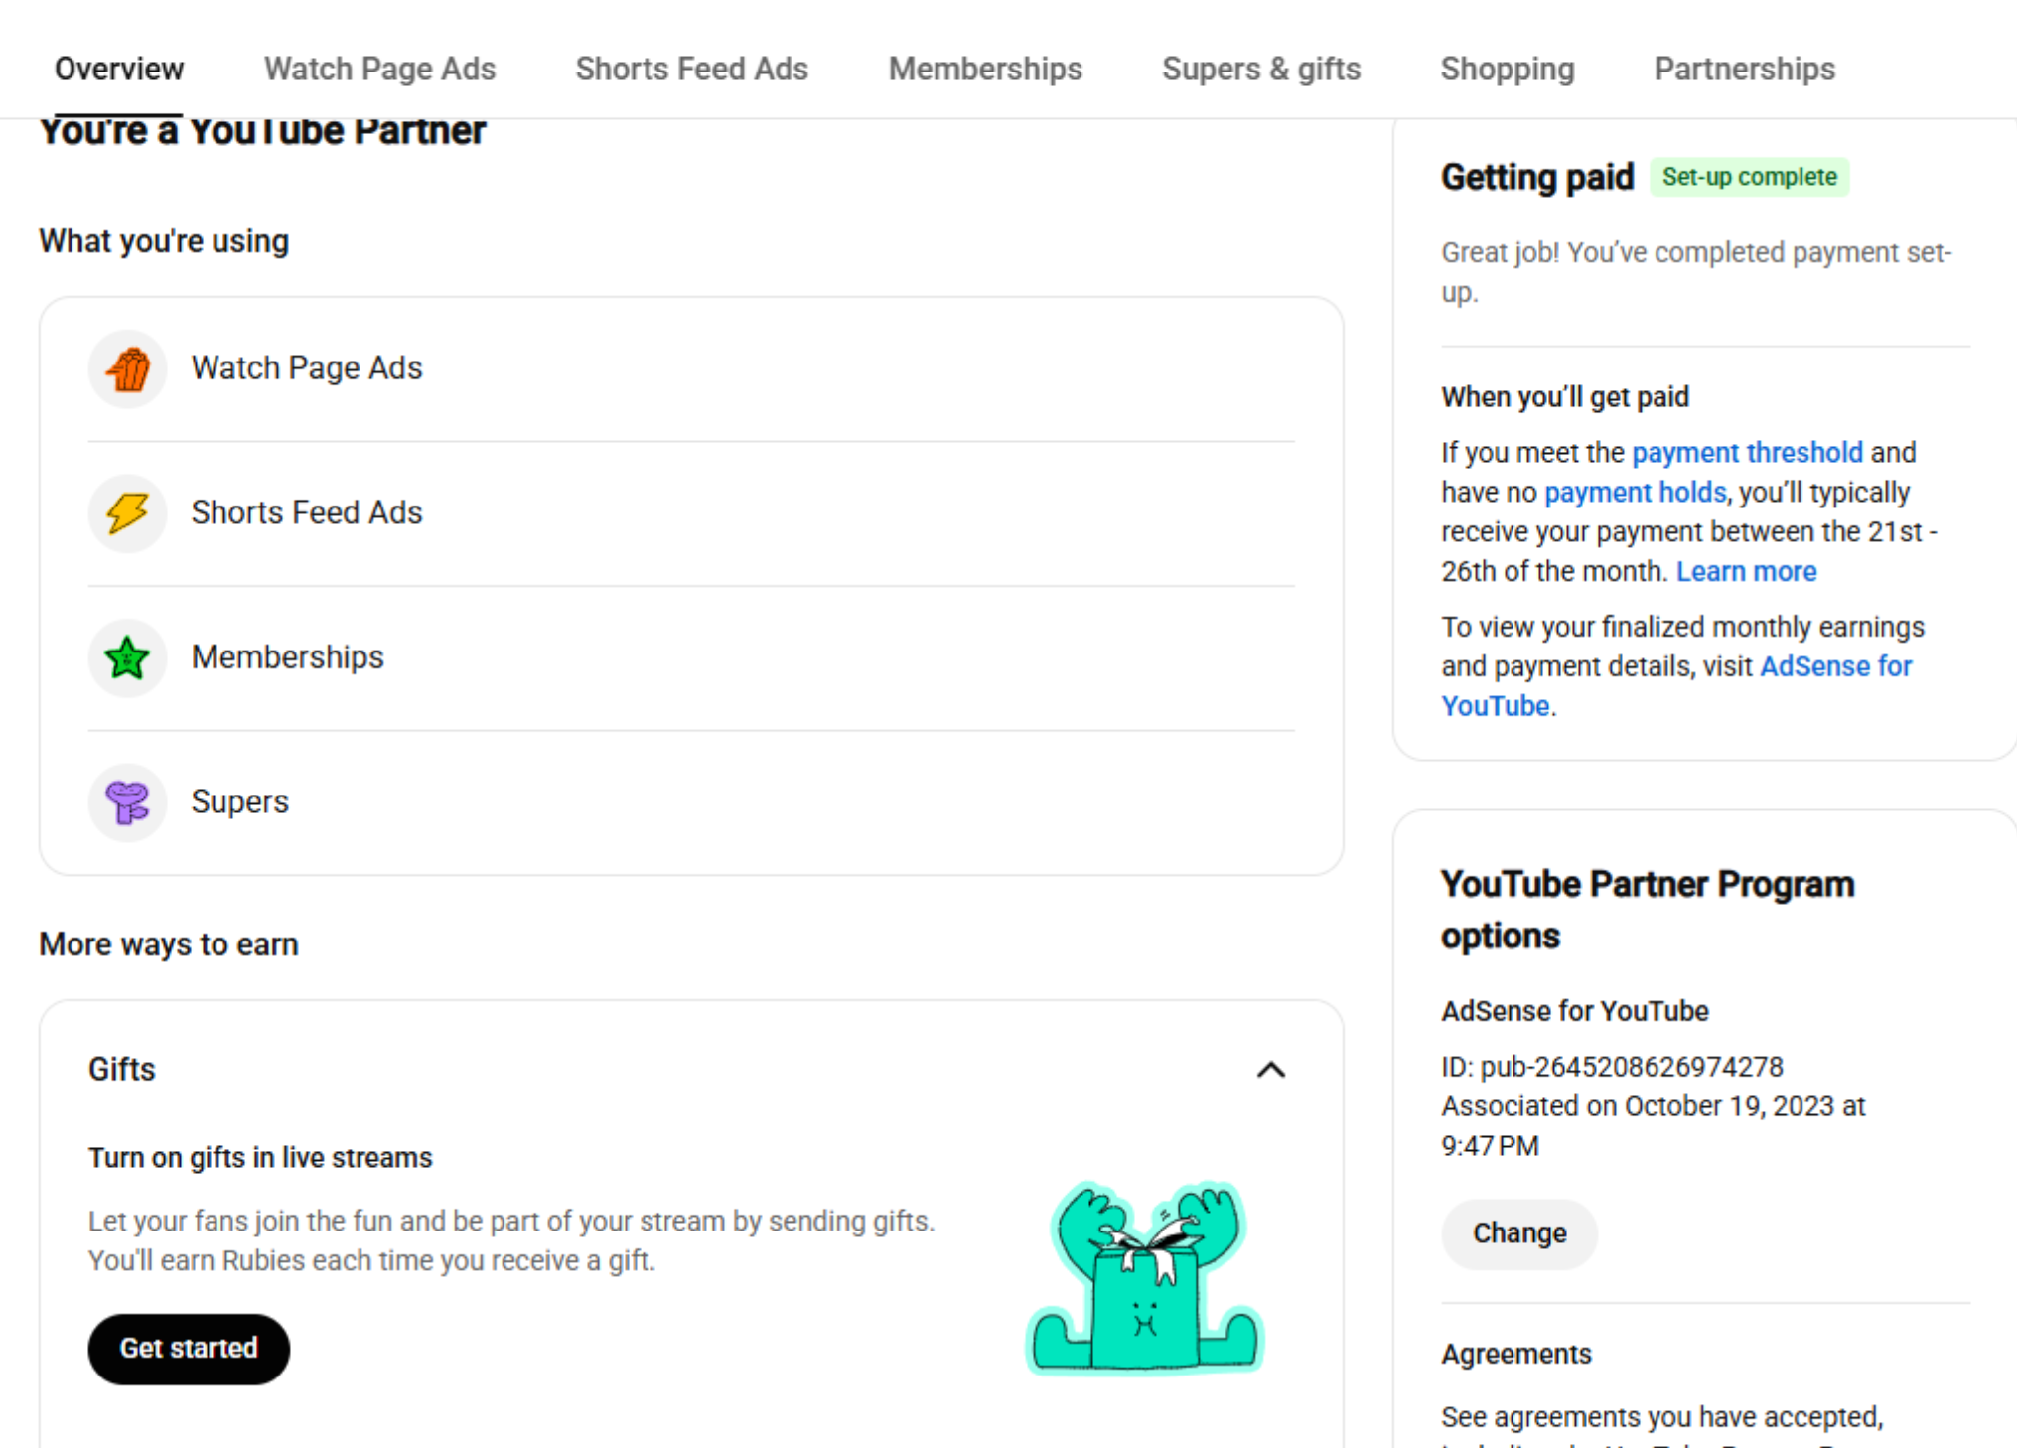Open the payment holds link
The height and width of the screenshot is (1448, 2017).
tap(1635, 493)
